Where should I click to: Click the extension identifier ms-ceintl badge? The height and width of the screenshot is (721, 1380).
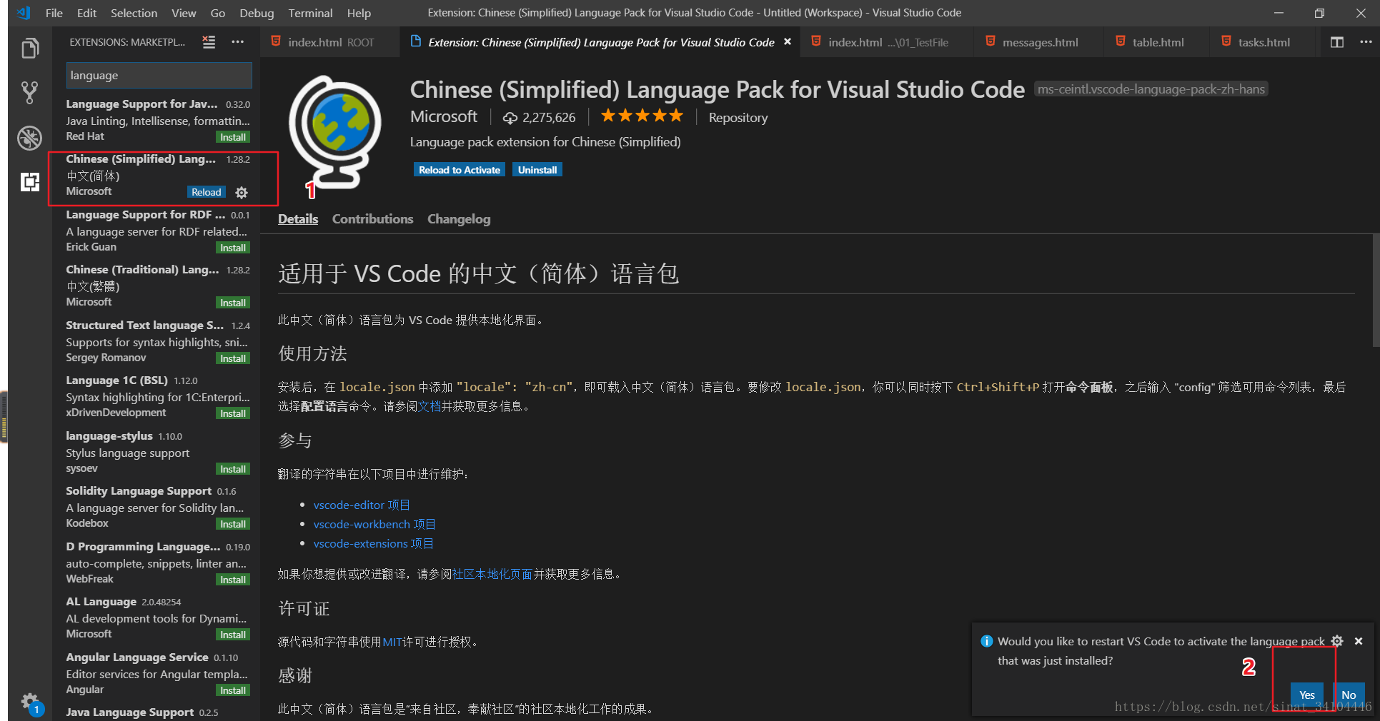[x=1151, y=89]
